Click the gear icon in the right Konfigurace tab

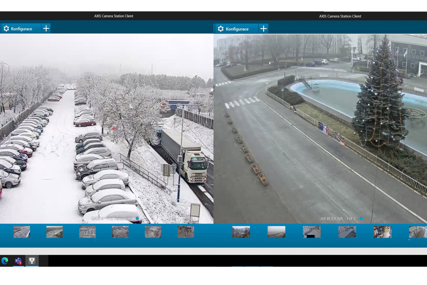pyautogui.click(x=220, y=29)
